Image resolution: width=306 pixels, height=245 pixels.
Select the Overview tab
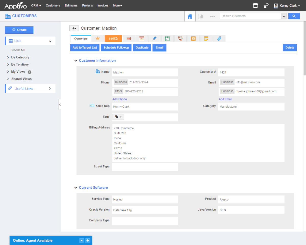tap(81, 39)
